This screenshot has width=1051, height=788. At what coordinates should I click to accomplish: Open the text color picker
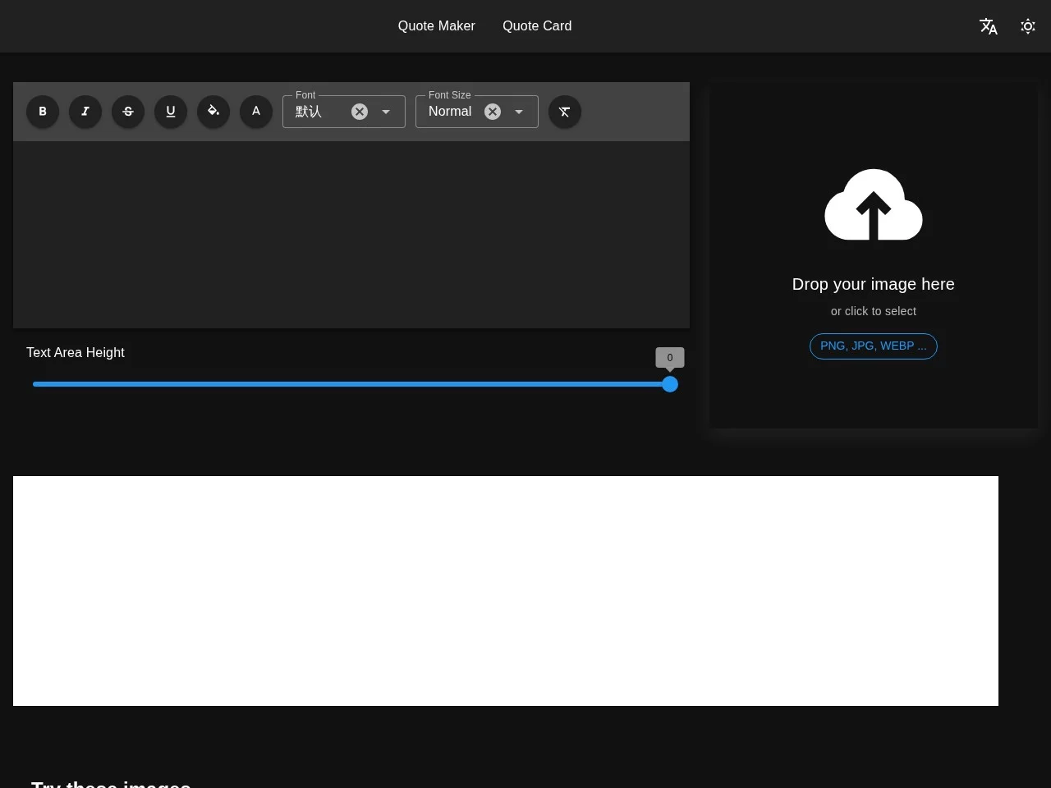pyautogui.click(x=256, y=112)
